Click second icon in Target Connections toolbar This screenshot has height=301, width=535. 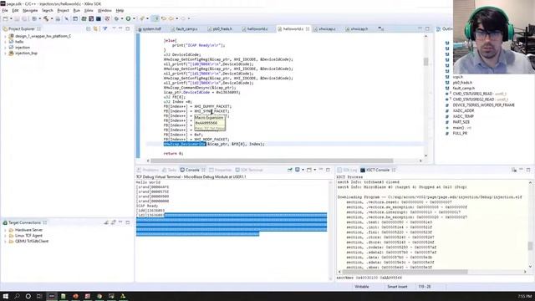114,222
